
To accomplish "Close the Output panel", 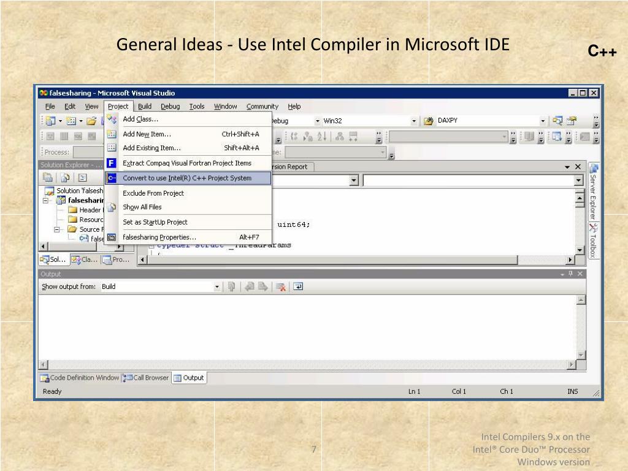I will pyautogui.click(x=580, y=274).
